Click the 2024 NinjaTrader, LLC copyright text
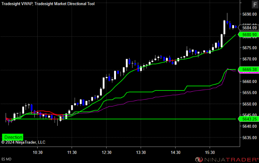259x163 pixels. pos(23,142)
